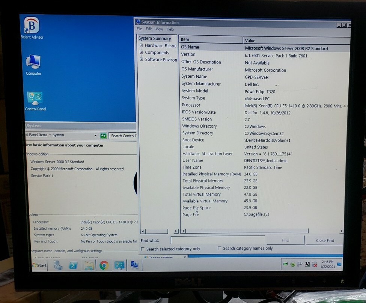
Task: Click the tree pane right scroll arrow
Action: [176, 231]
